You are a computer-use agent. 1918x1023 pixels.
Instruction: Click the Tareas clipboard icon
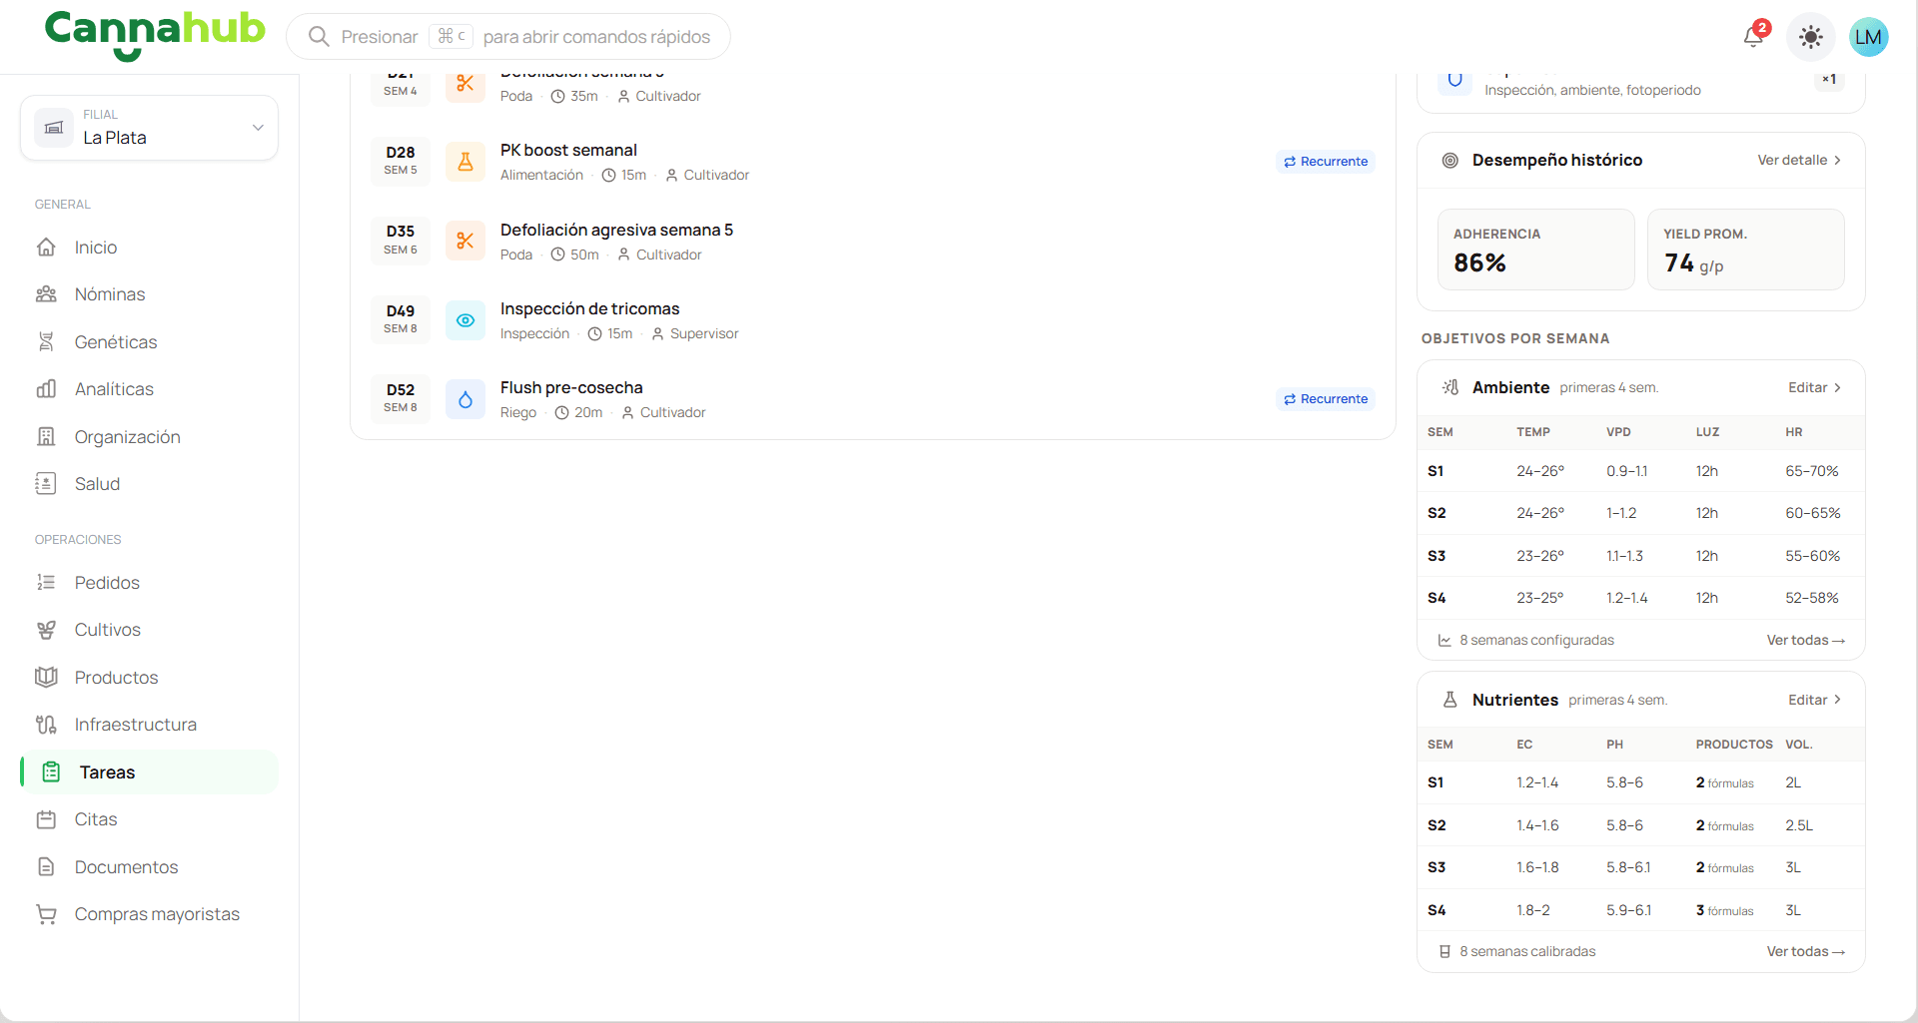pos(51,772)
